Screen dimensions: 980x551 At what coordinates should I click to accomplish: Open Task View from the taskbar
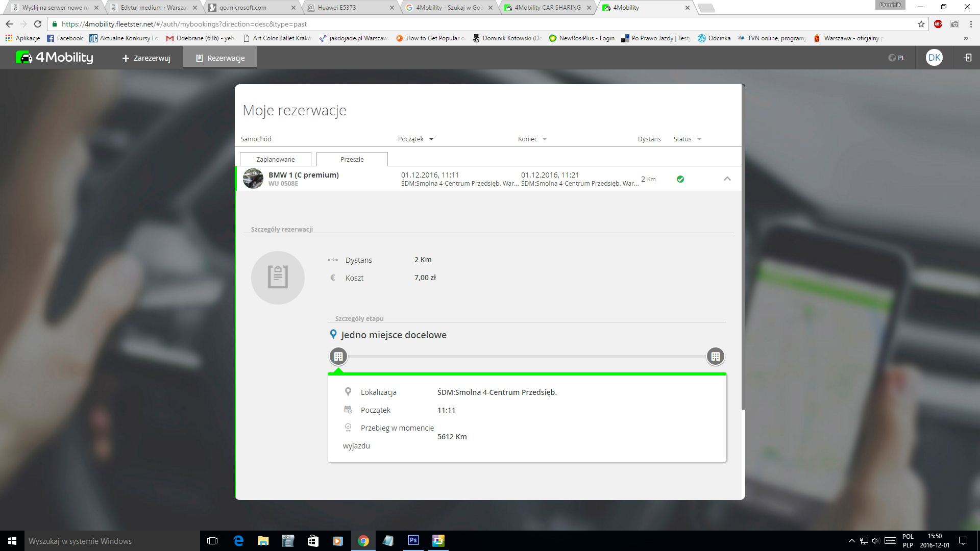(x=212, y=541)
